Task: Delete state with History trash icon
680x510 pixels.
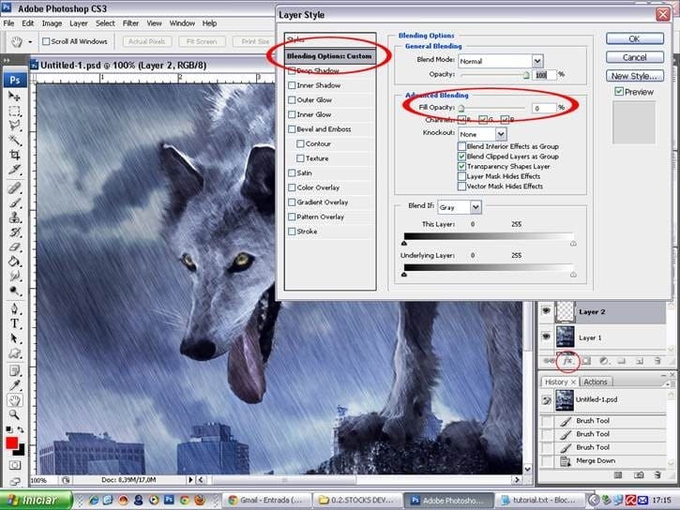Action: (657, 475)
